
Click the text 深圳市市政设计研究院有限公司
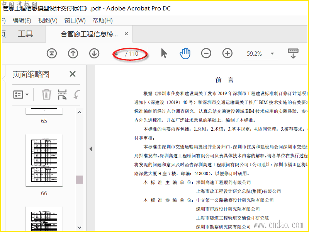point(228,209)
